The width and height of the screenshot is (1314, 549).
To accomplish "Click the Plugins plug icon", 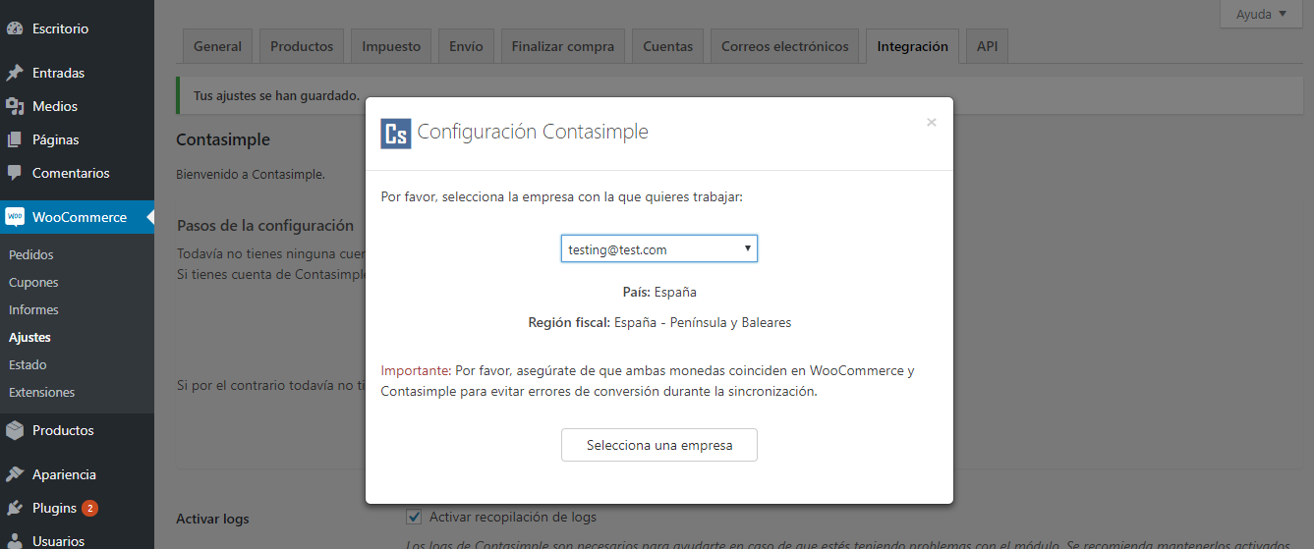I will point(15,508).
